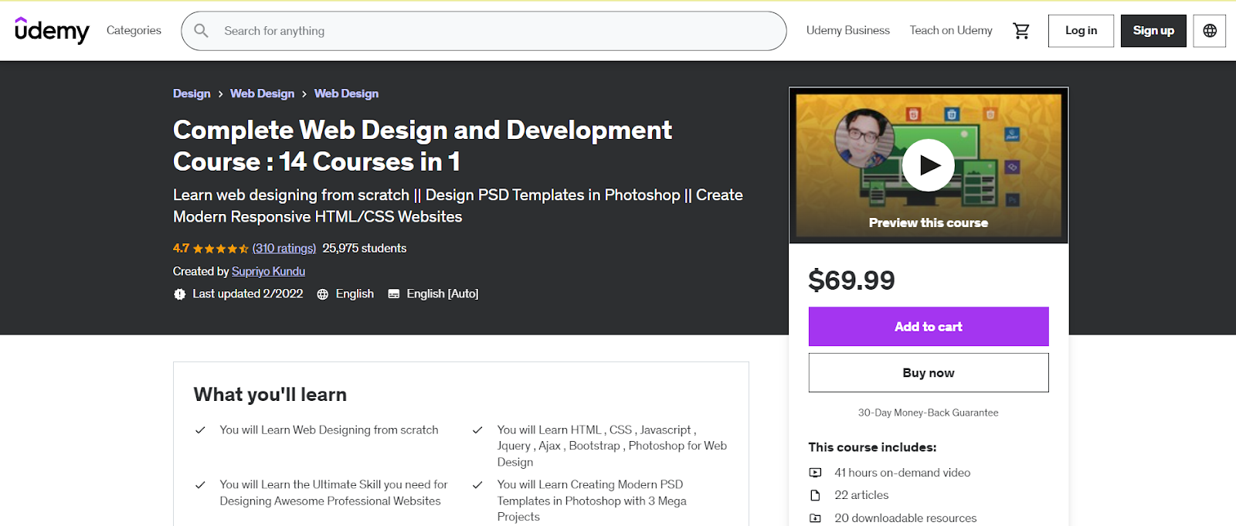Viewport: 1236px width, 526px height.
Task: Open Teach on Udemy link
Action: click(x=950, y=30)
